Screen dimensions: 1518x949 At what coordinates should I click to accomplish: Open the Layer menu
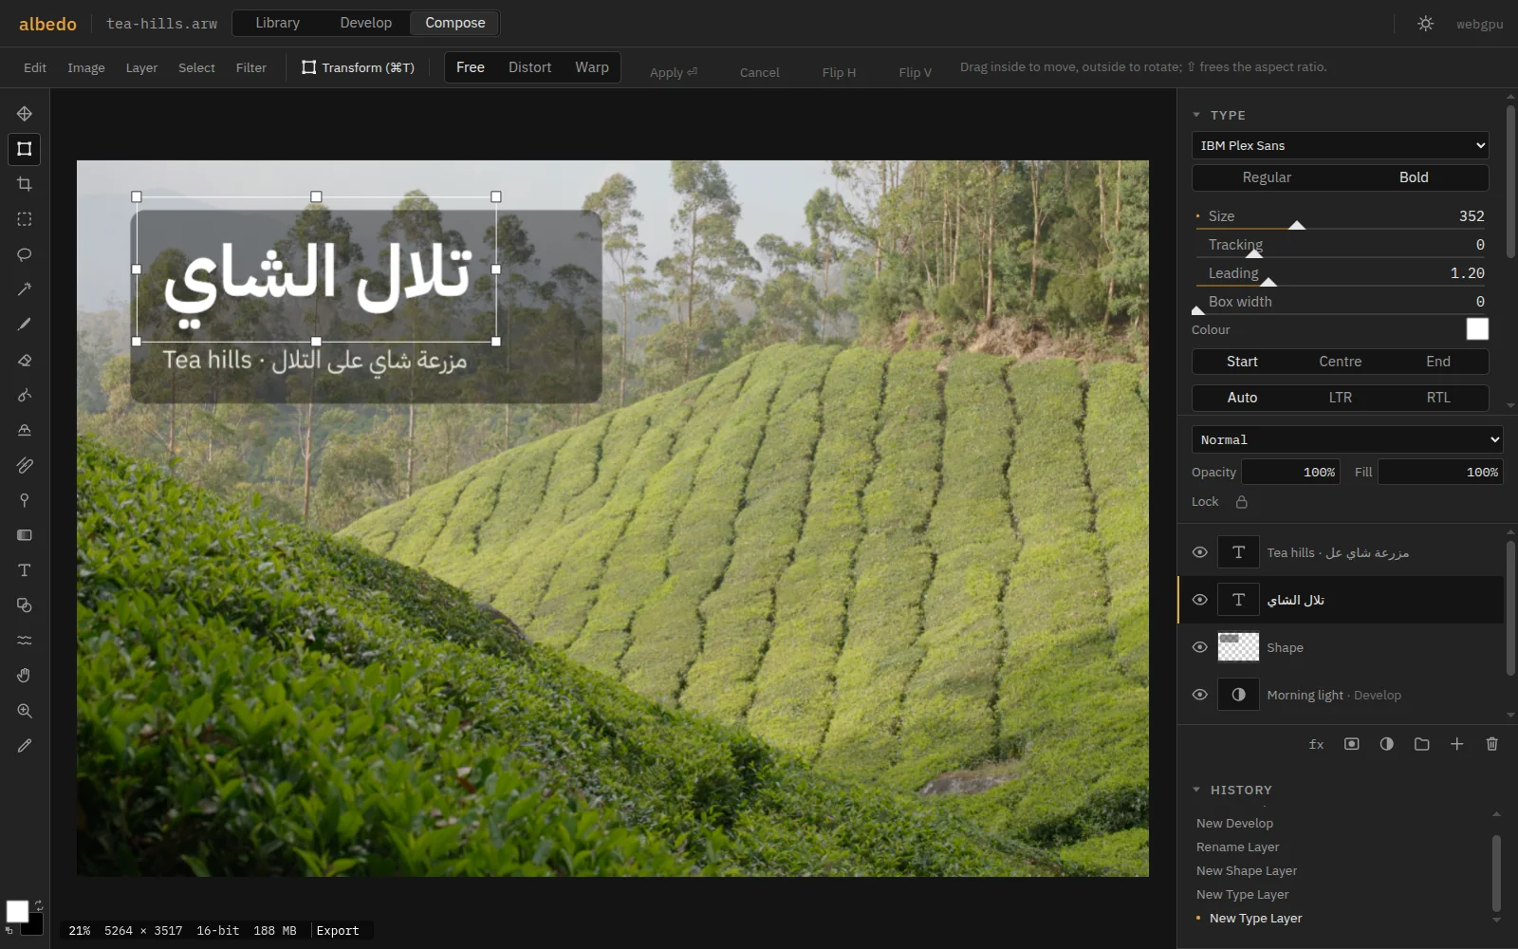click(141, 67)
